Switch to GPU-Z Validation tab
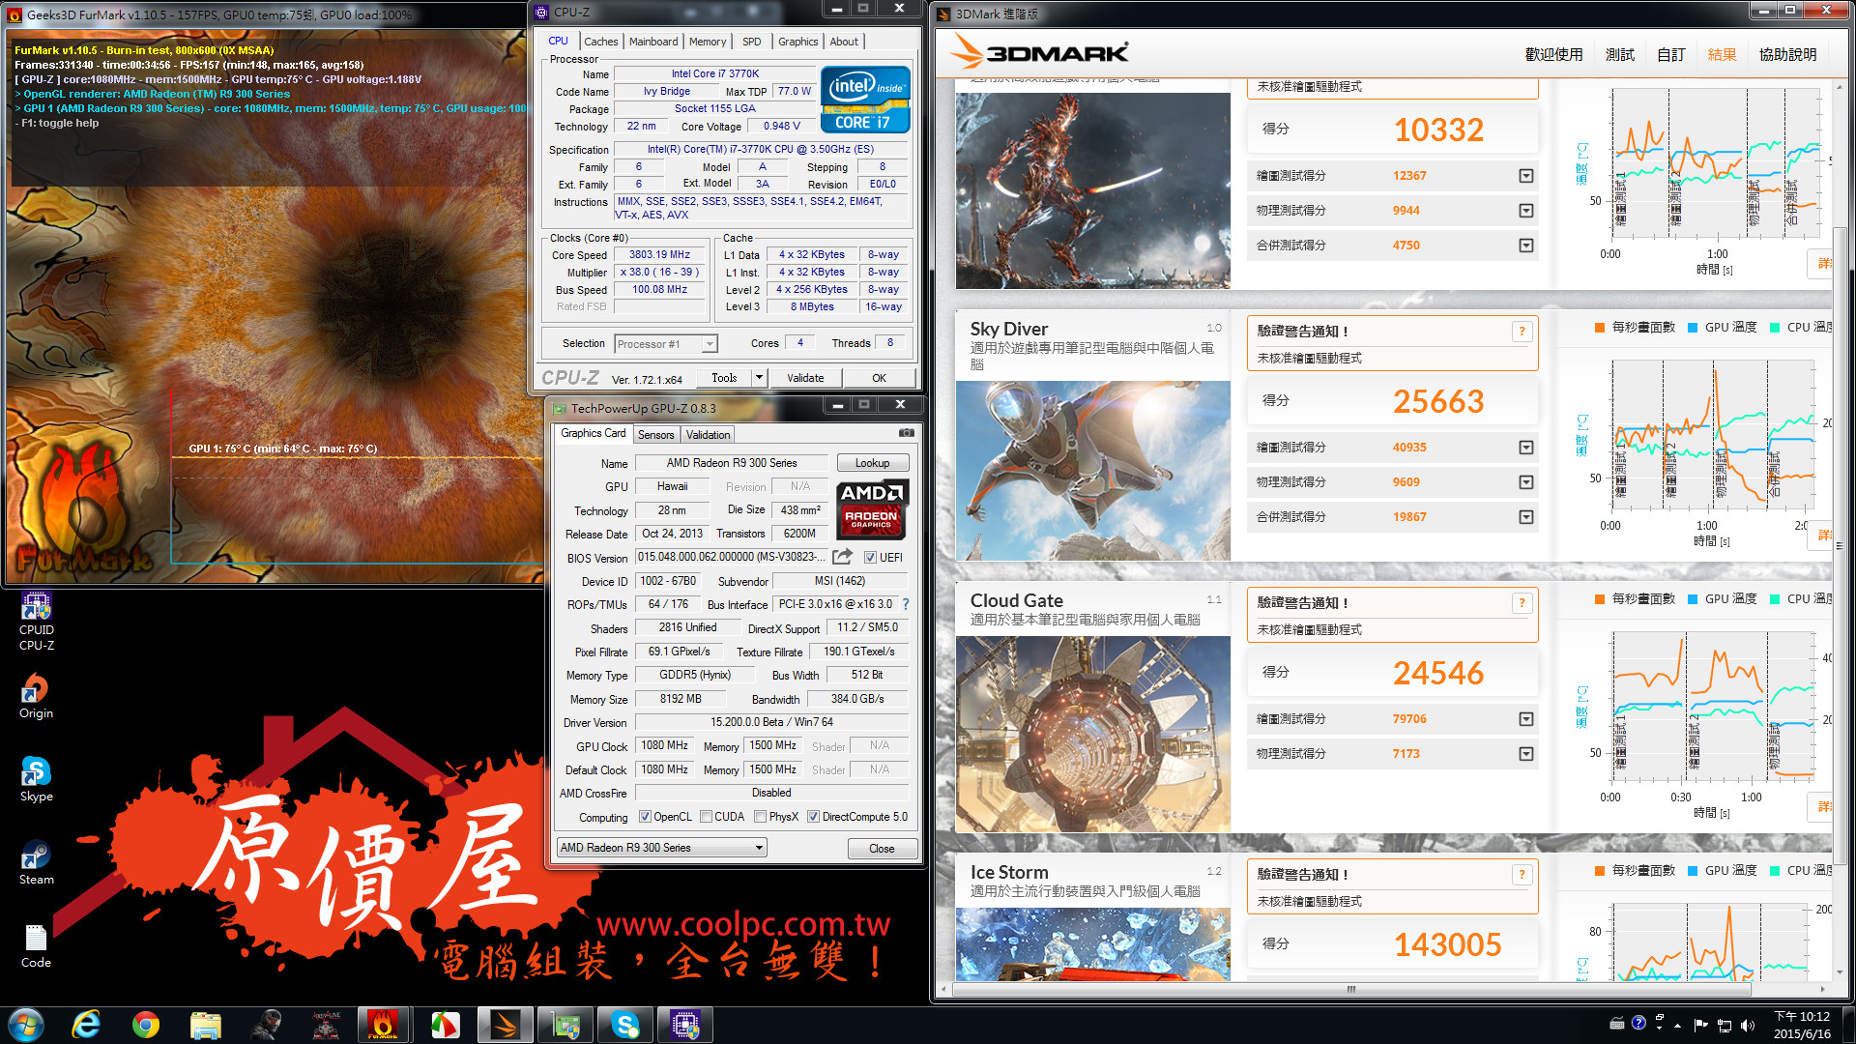Image resolution: width=1856 pixels, height=1044 pixels. pos(709,435)
